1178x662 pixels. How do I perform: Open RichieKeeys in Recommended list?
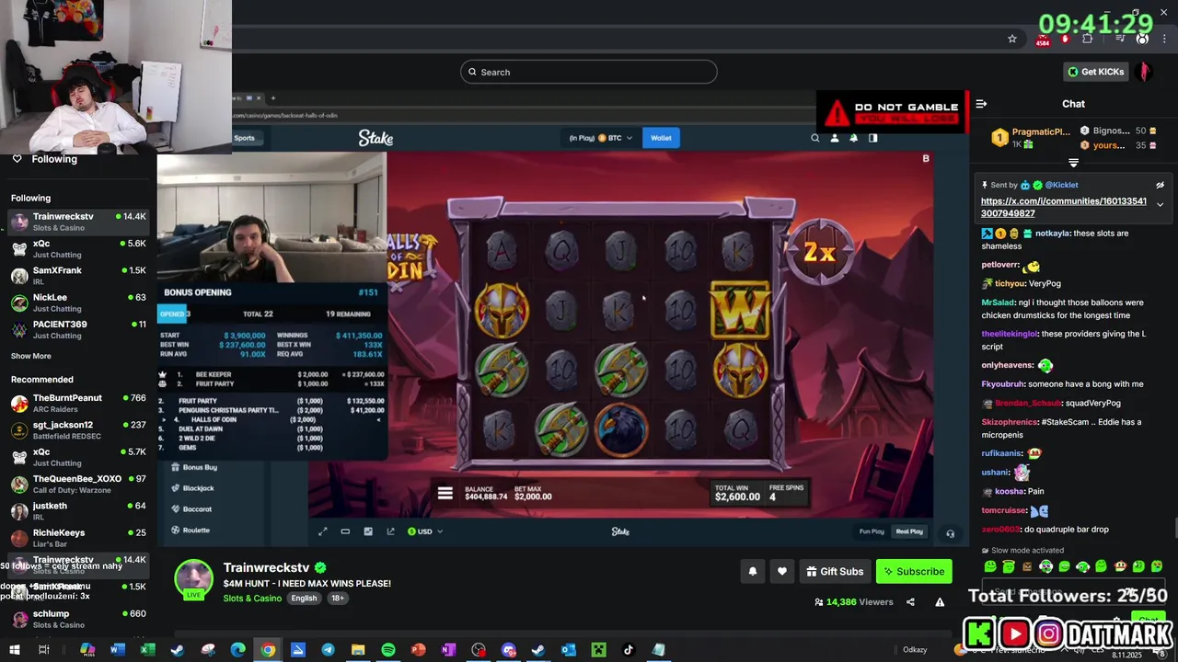coord(77,538)
